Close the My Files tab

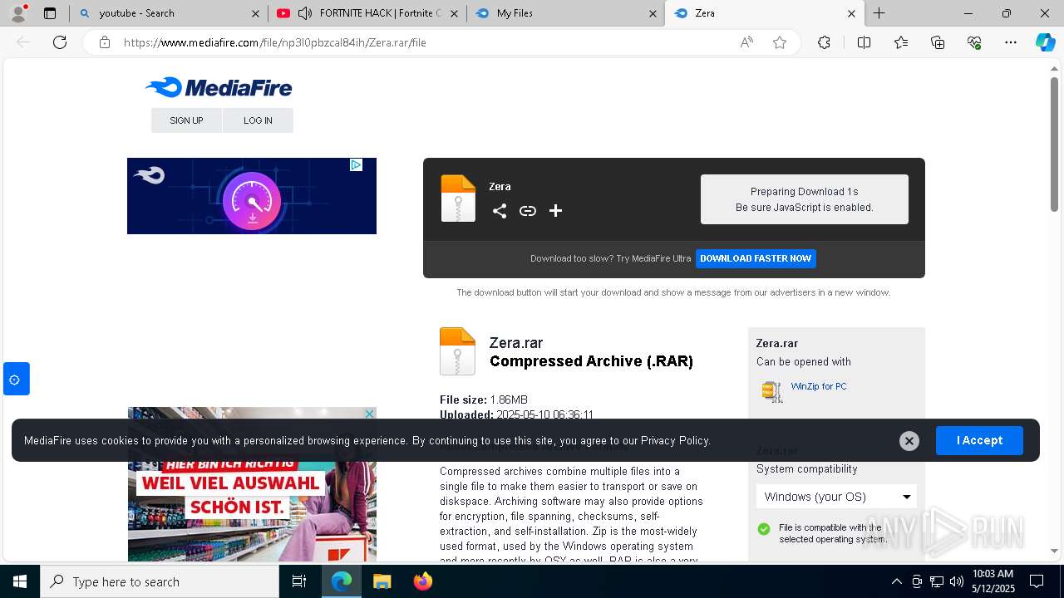coord(653,13)
